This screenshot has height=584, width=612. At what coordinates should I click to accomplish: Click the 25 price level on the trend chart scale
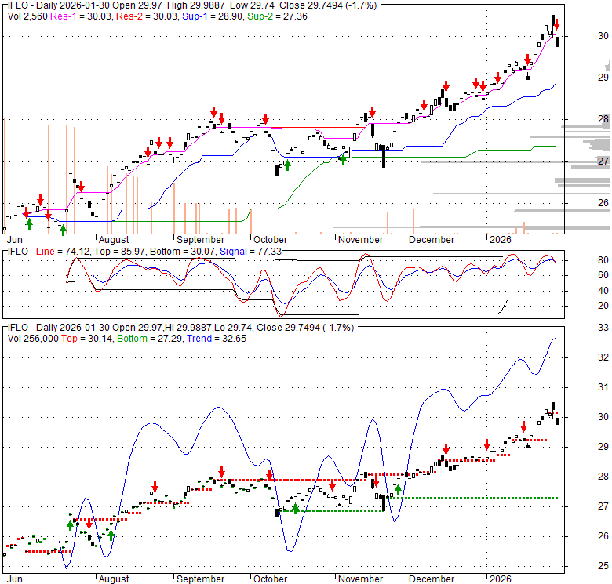click(603, 566)
